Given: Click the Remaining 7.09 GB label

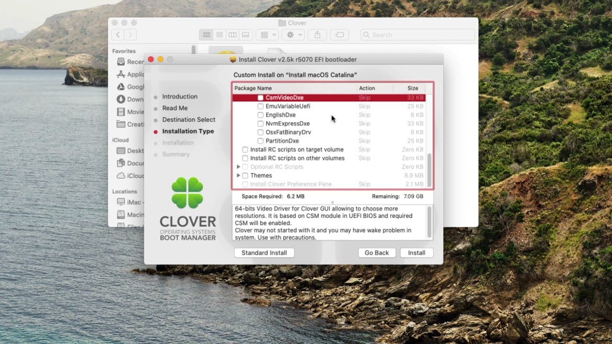Looking at the screenshot, I should click(x=397, y=196).
